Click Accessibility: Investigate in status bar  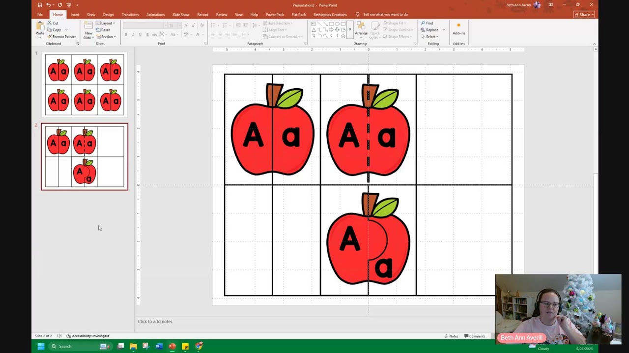(88, 336)
